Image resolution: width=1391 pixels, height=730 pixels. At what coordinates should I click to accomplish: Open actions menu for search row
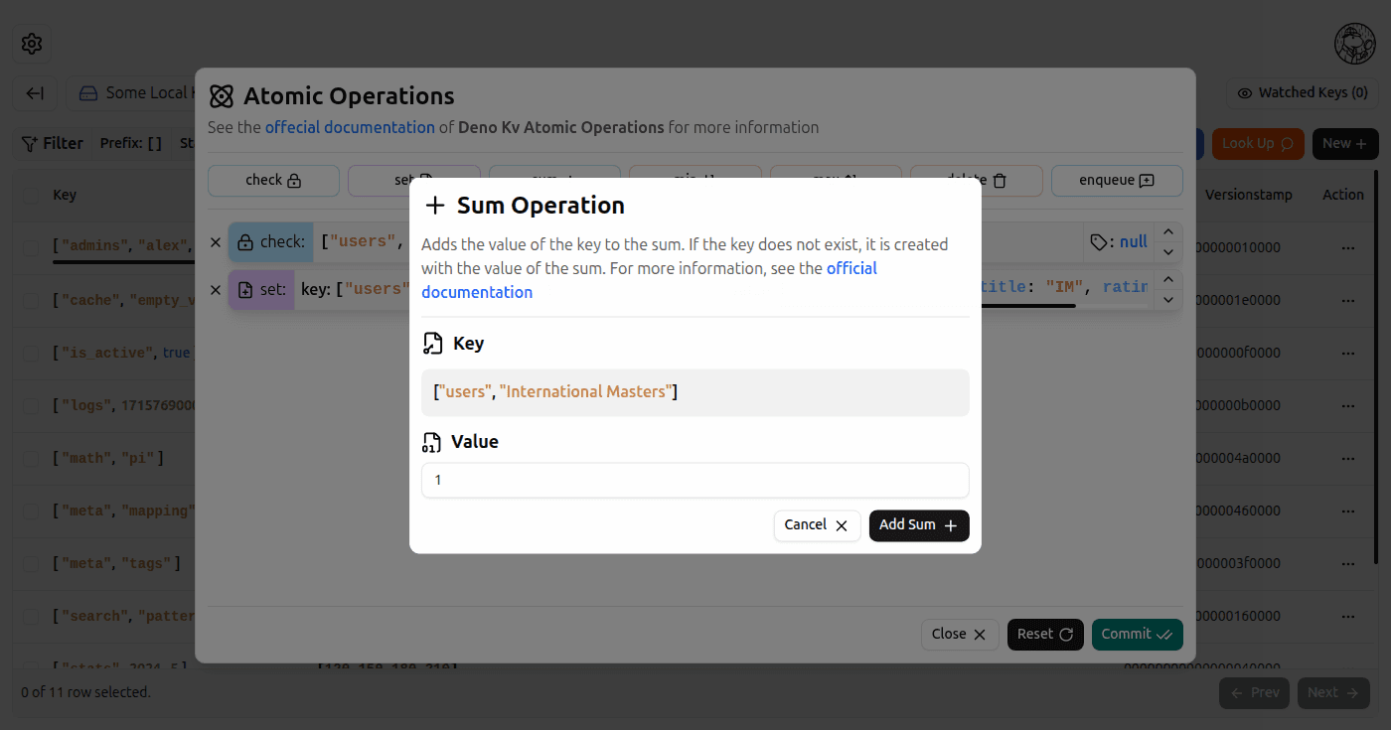1348,616
